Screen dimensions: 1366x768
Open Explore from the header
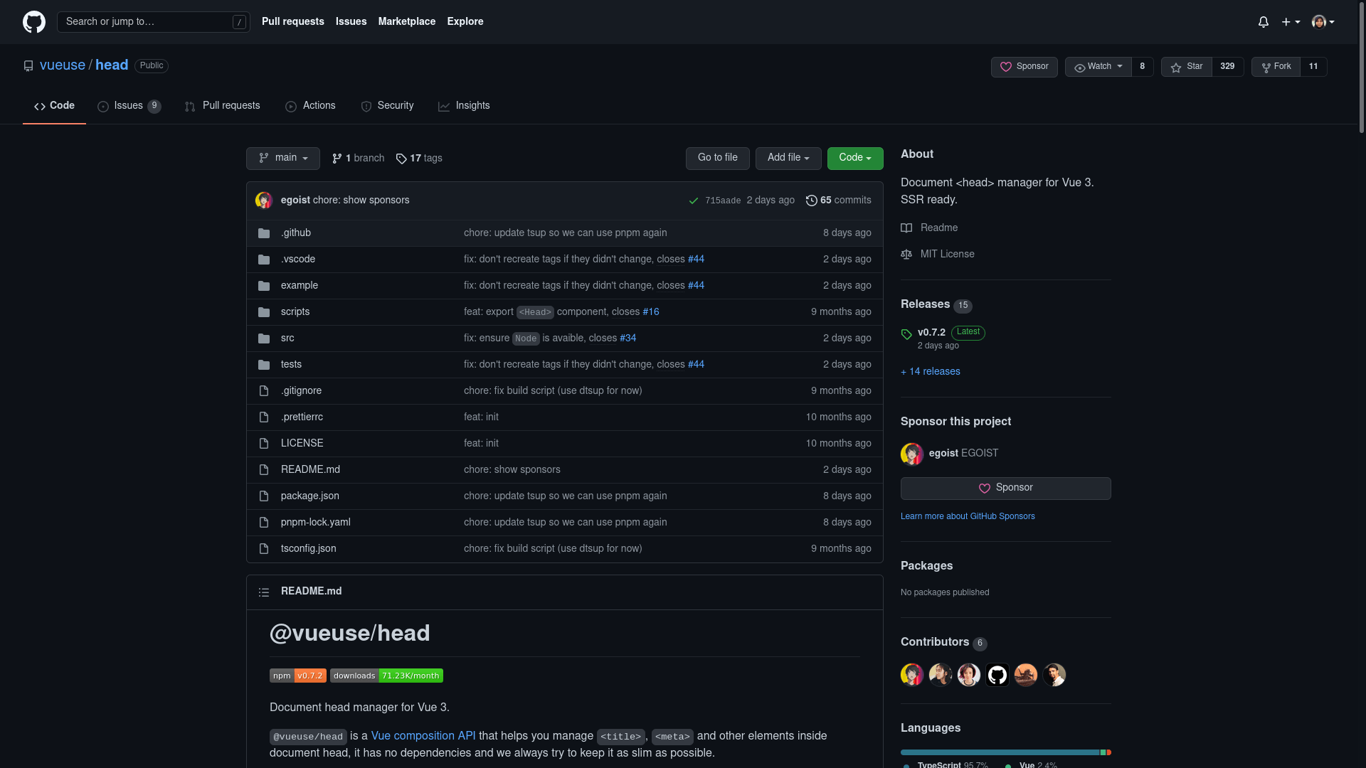click(x=465, y=22)
